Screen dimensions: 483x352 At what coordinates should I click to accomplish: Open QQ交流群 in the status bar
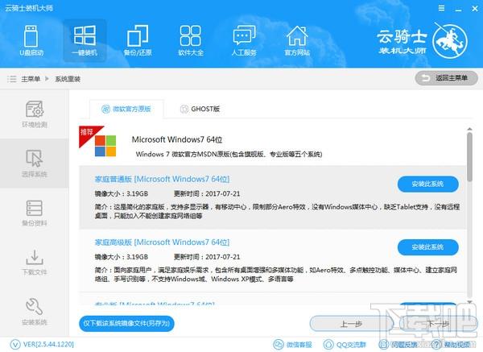(345, 344)
